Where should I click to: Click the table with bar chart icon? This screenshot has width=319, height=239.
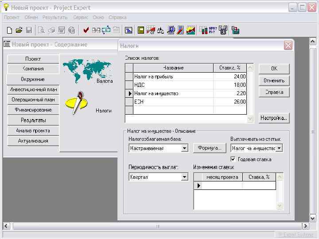203,30
